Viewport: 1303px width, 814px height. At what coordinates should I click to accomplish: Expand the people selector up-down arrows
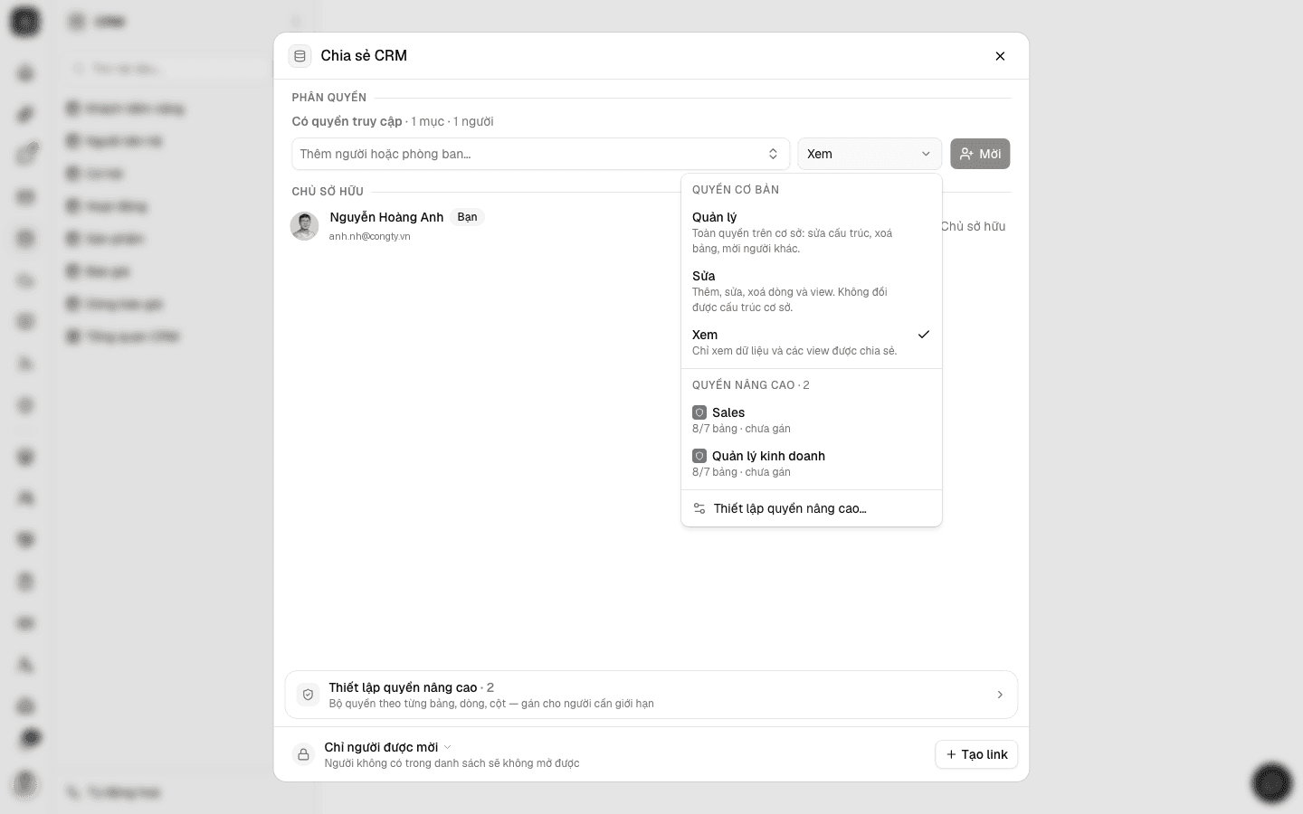coord(773,154)
